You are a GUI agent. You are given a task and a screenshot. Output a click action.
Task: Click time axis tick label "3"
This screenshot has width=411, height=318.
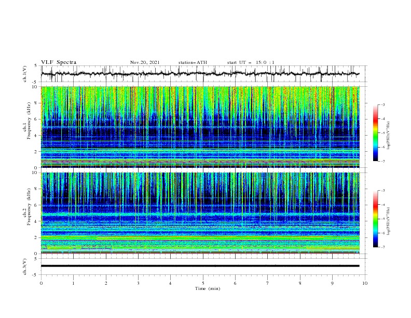click(138, 283)
